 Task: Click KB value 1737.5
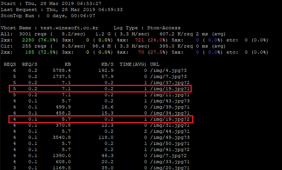62,77
